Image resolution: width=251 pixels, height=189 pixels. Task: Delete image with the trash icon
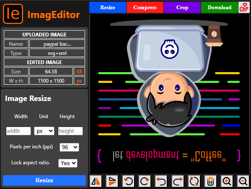210,181
